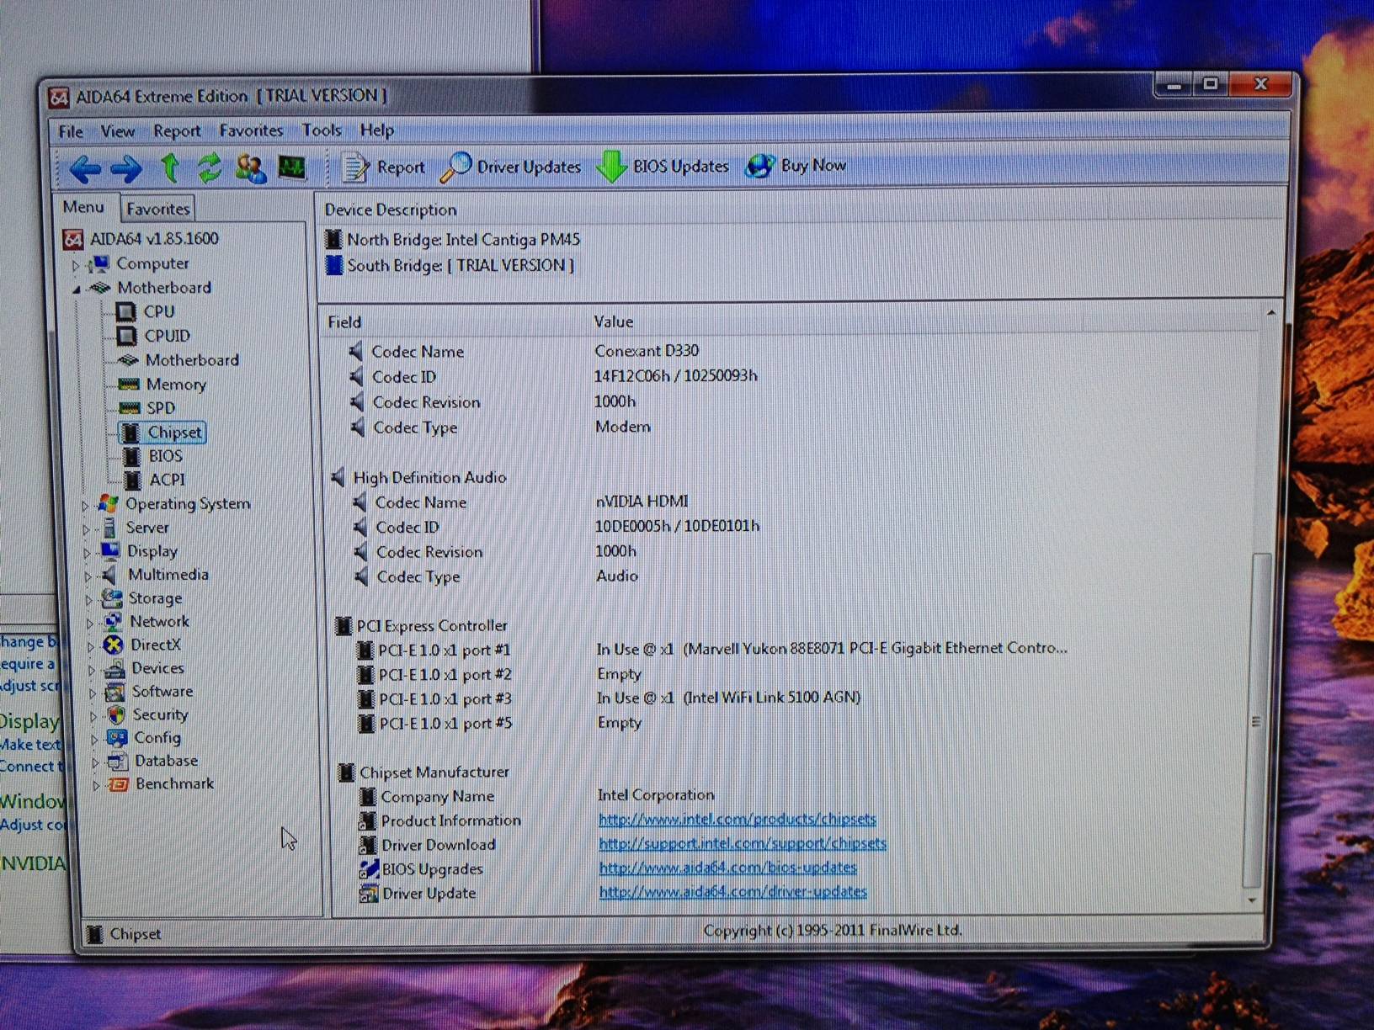Click the Conexant D330 codec name value
The image size is (1374, 1030).
point(647,351)
